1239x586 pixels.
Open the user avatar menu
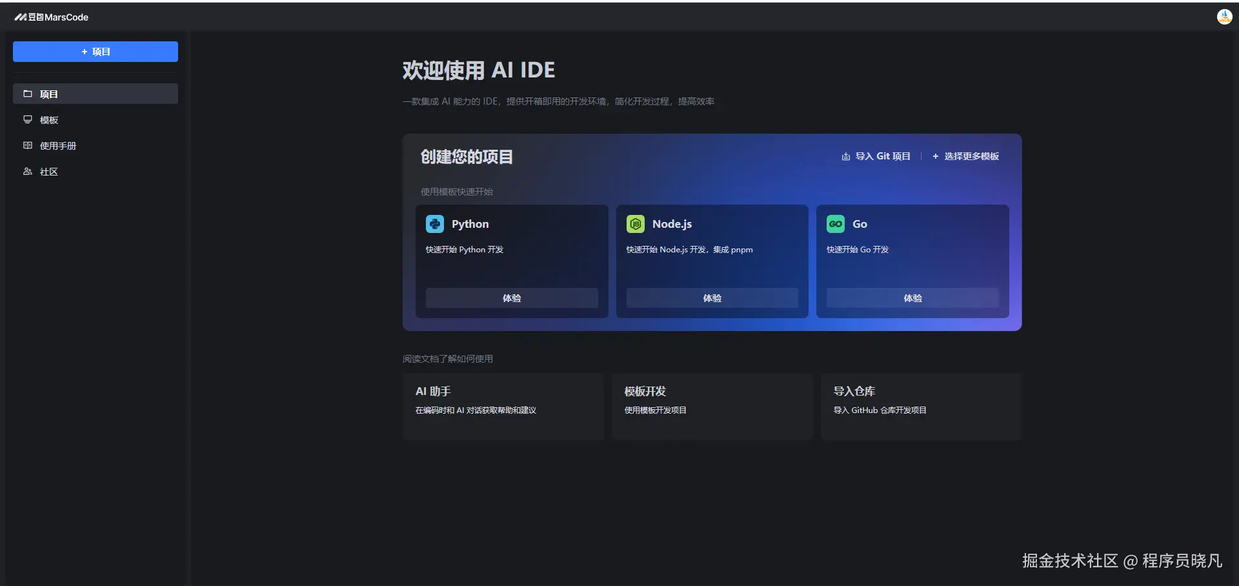1224,16
